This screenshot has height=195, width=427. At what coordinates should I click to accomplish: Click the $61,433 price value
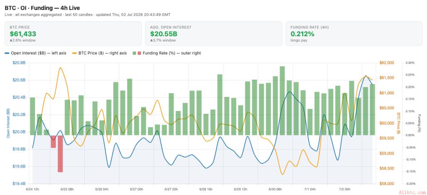click(x=23, y=34)
